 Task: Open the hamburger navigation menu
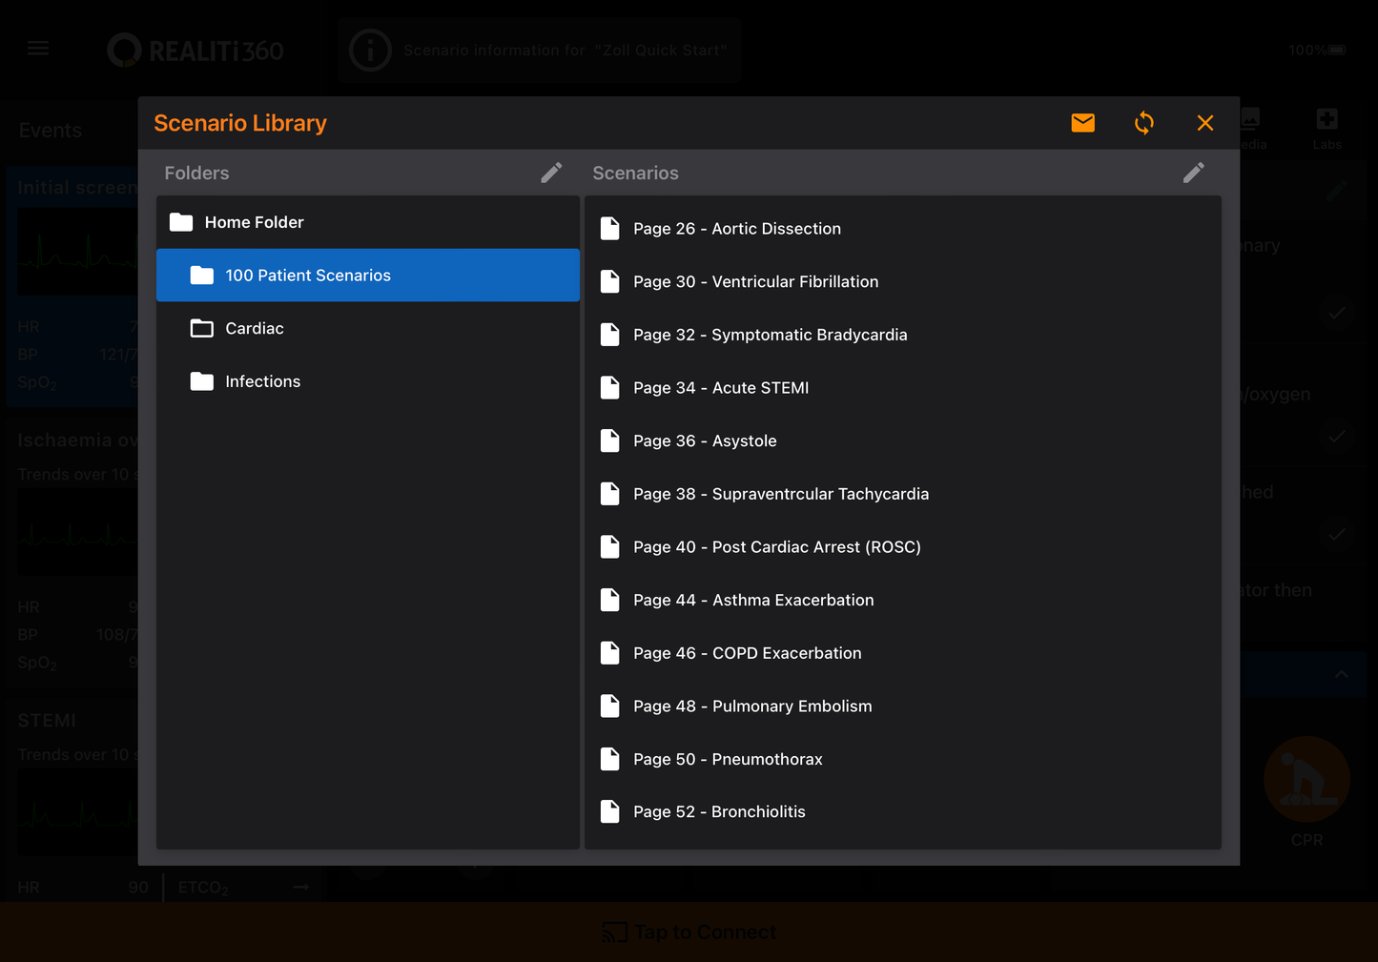click(37, 48)
